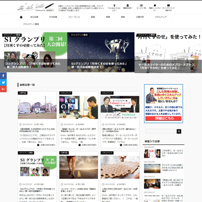Go to the home icon in navigation

point(21,17)
